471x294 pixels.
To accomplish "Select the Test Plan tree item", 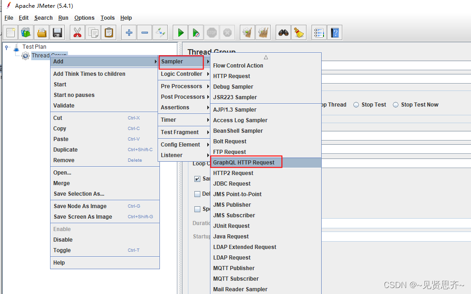I will (x=34, y=47).
